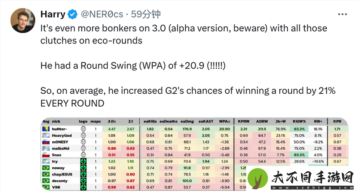The image size is (358, 192).
Task: Open the @NER0cs handle link
Action: (102, 14)
